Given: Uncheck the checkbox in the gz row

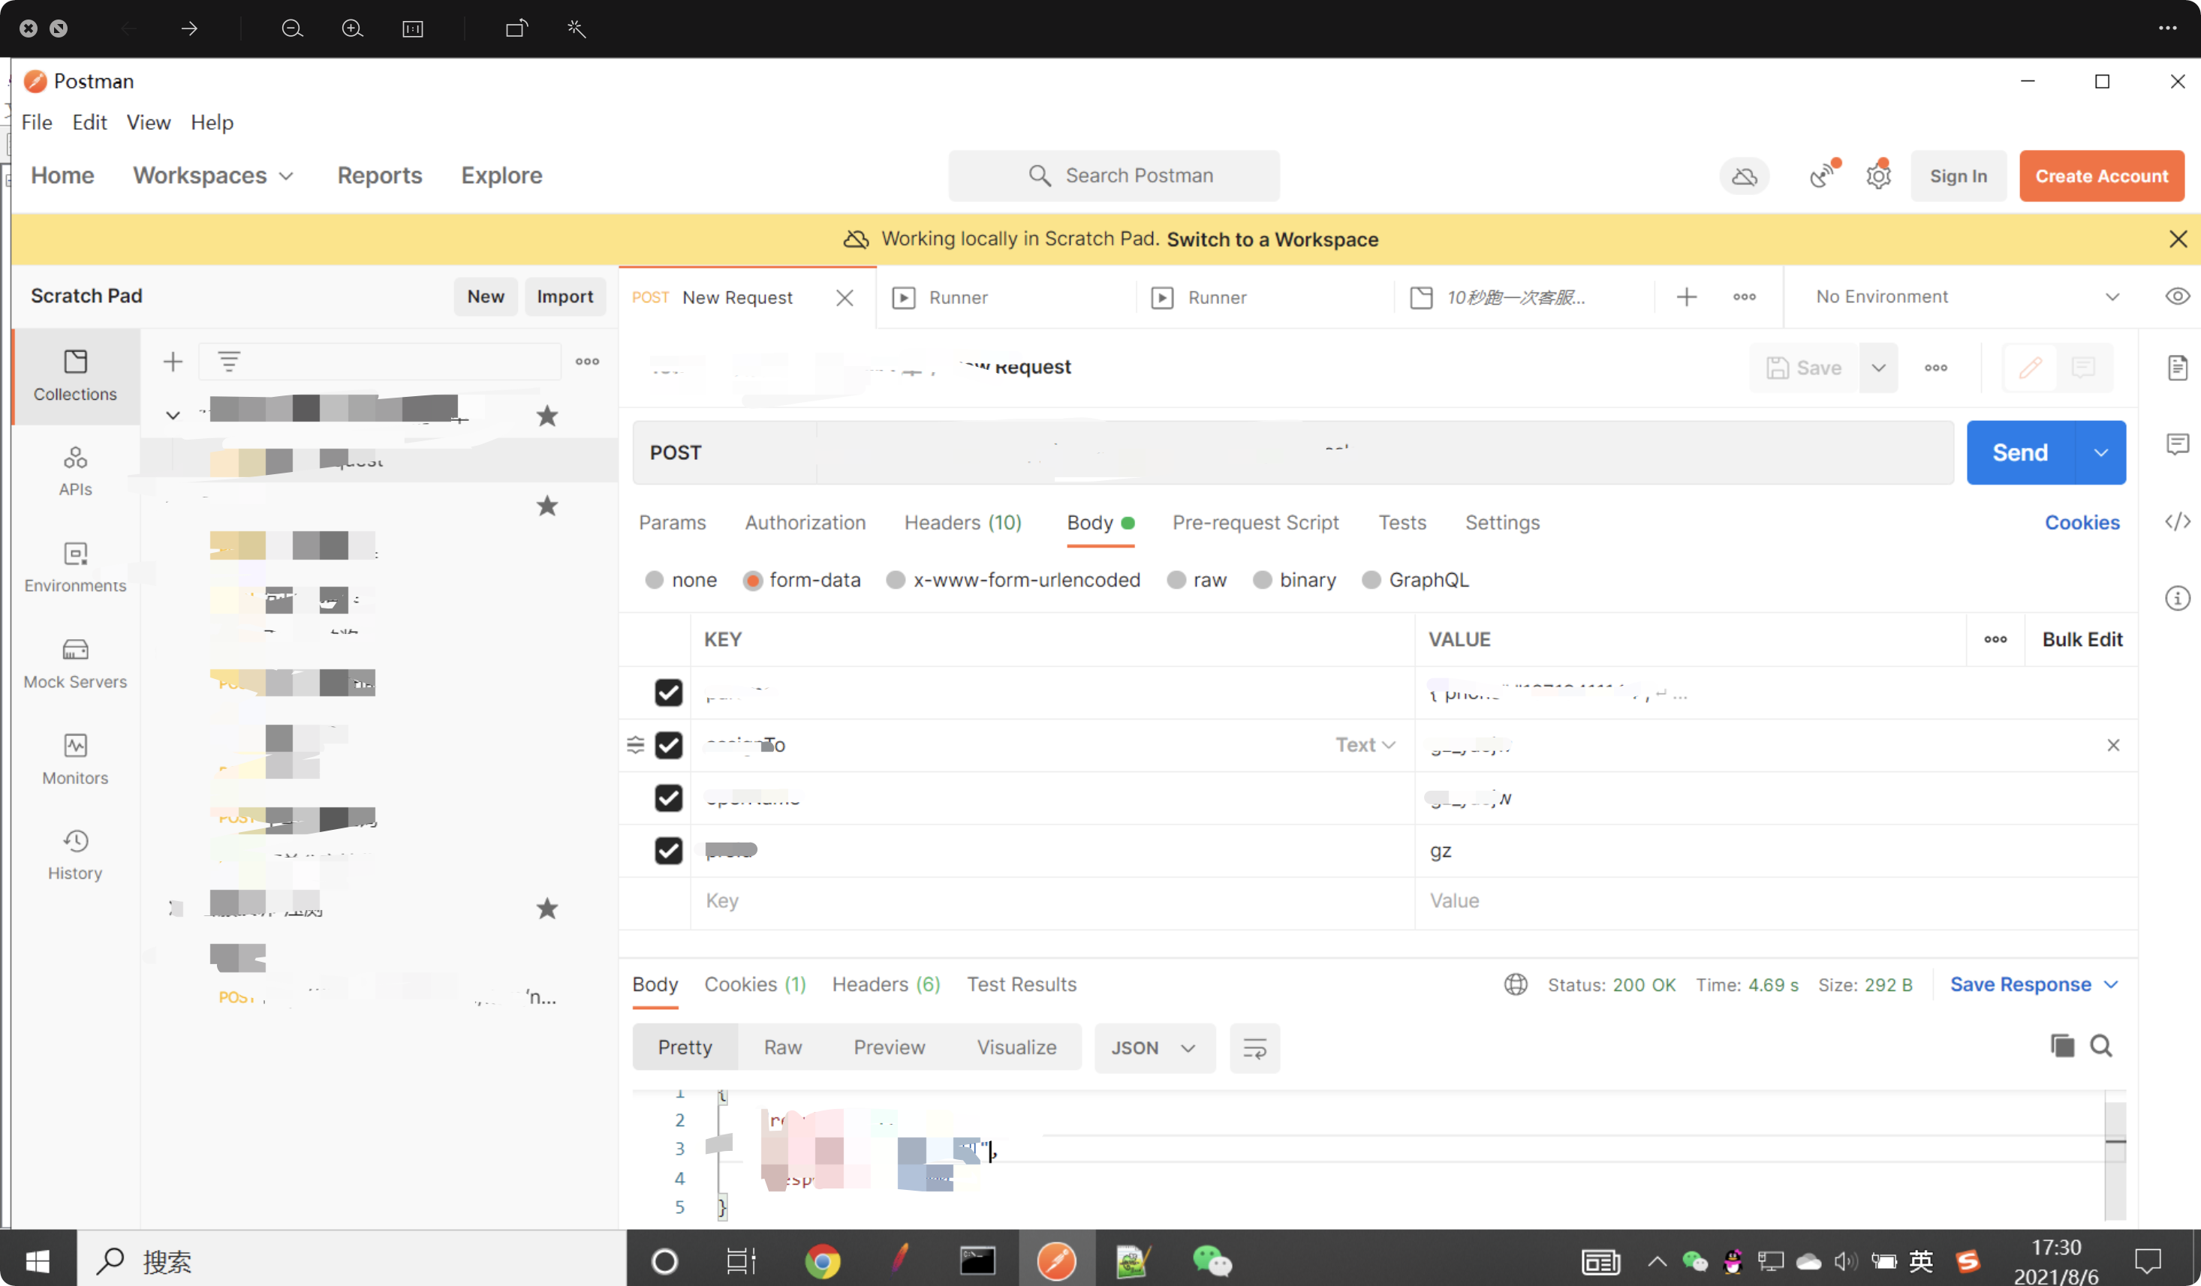Looking at the screenshot, I should pyautogui.click(x=668, y=850).
